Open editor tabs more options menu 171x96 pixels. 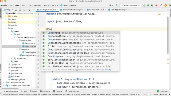[x=167, y=10]
